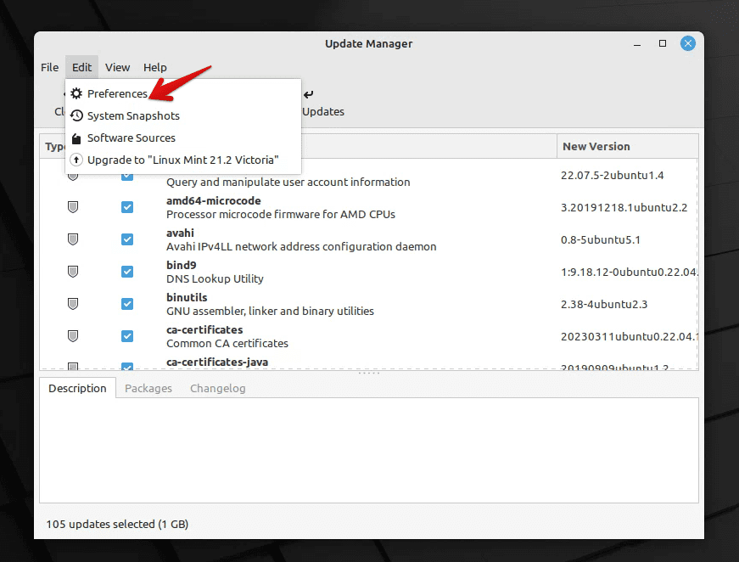The image size is (739, 562).
Task: Click the shield icon beside avahi
Action: click(x=73, y=239)
